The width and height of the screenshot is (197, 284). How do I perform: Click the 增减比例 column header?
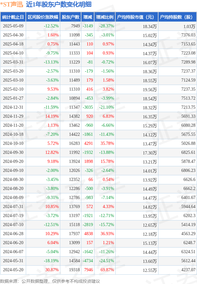pyautogui.click(x=105, y=17)
